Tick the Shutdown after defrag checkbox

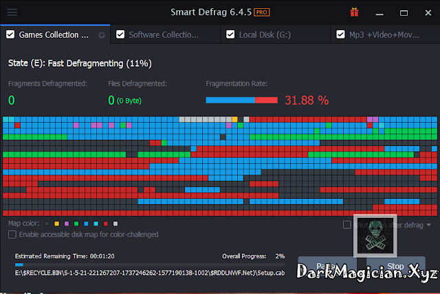coord(346,225)
